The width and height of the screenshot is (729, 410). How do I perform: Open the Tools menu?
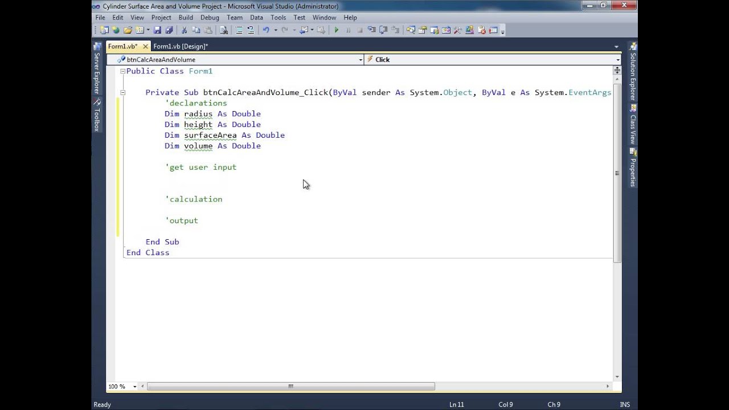pyautogui.click(x=279, y=18)
